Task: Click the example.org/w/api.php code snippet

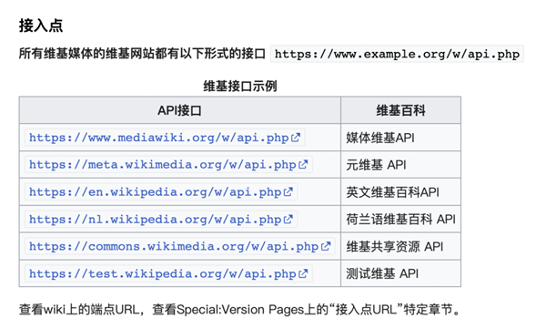Action: tap(397, 54)
